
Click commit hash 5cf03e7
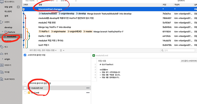[167, 23]
